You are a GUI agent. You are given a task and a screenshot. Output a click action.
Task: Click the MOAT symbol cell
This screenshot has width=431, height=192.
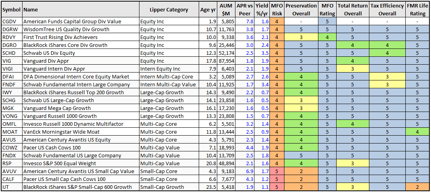coord(11,132)
